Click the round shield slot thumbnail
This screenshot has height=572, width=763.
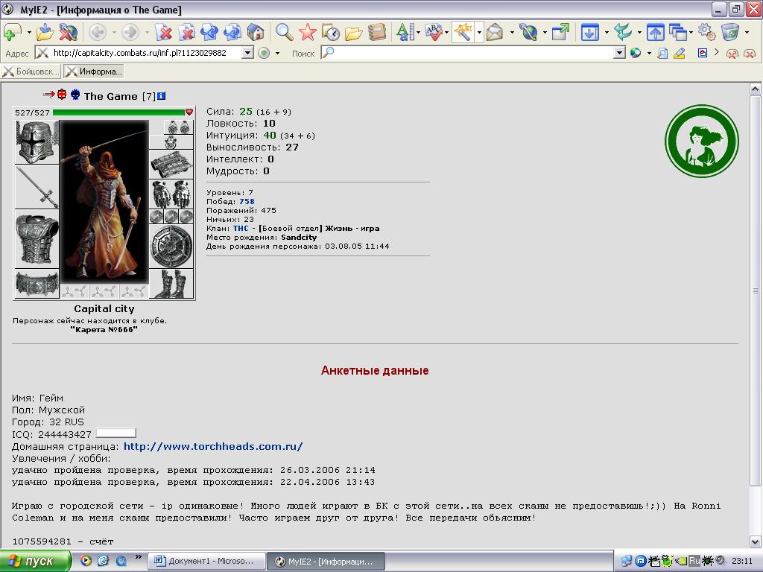(171, 247)
